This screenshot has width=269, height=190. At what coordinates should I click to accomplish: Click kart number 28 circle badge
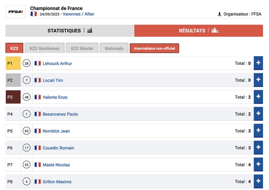(27, 63)
